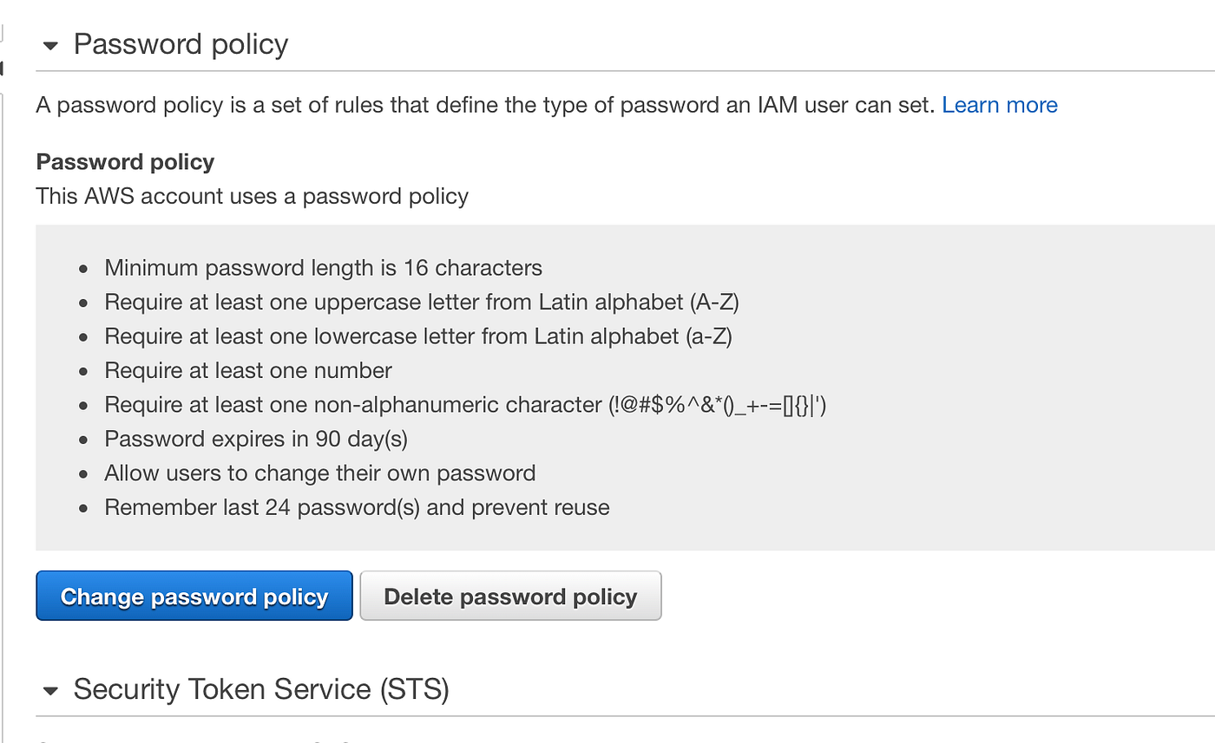Click 'Require at least one number' line
Screen dimensions: 1215x743
pyautogui.click(x=248, y=371)
